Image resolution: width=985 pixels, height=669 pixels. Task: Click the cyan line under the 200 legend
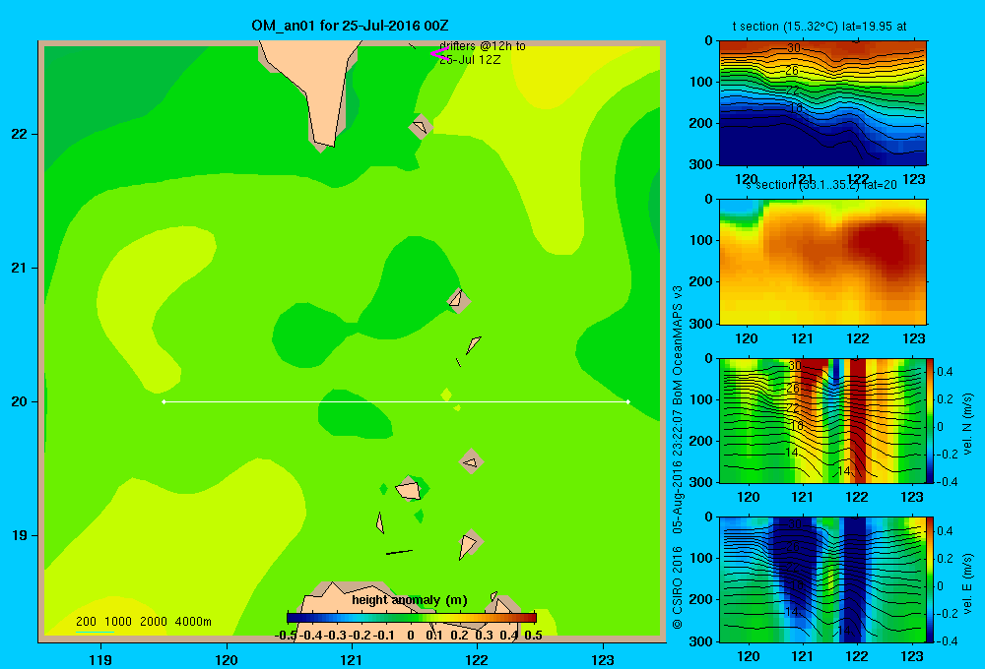coord(95,632)
